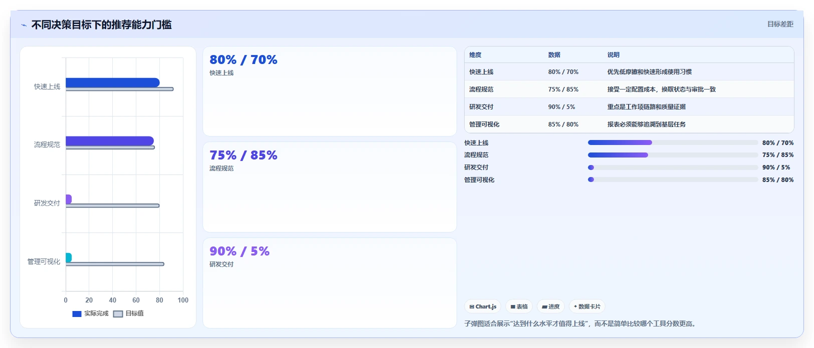Click the 流程规范 progress bar
This screenshot has width=814, height=348.
[x=673, y=155]
